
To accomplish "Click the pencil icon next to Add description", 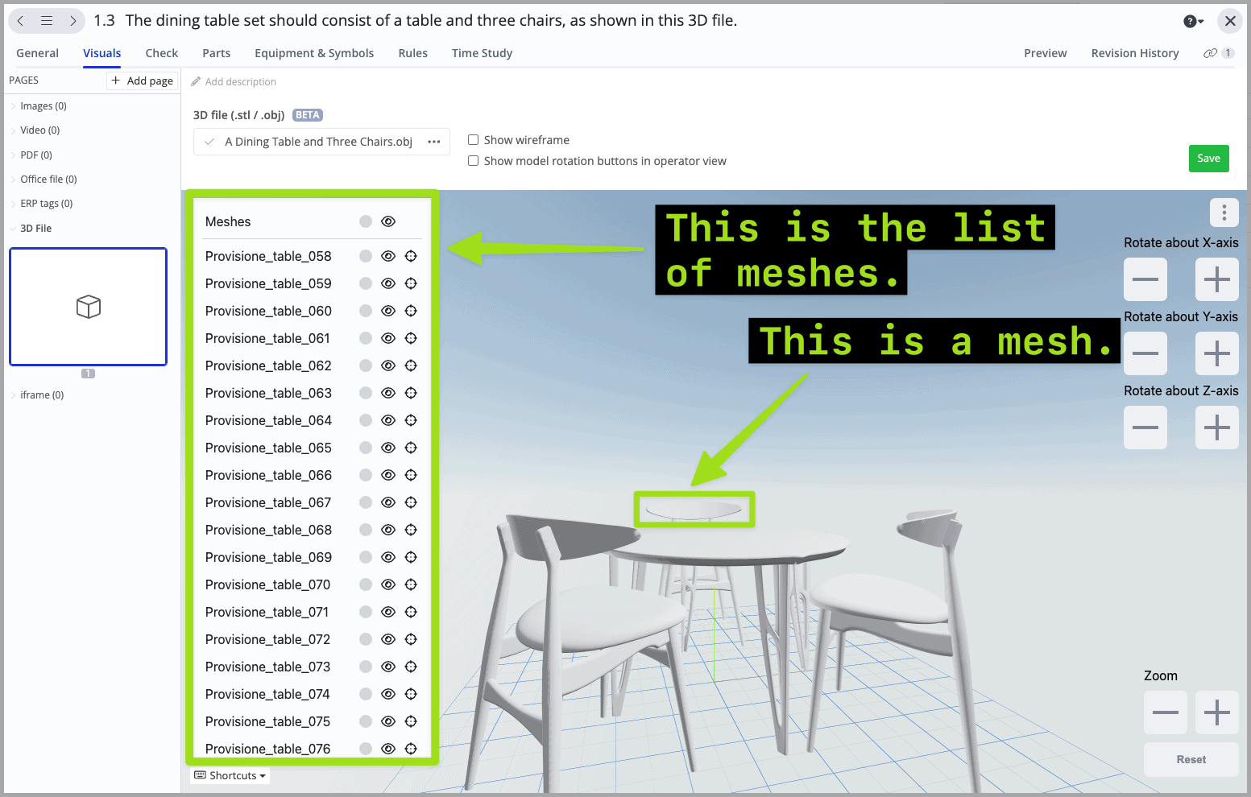I will tap(196, 81).
